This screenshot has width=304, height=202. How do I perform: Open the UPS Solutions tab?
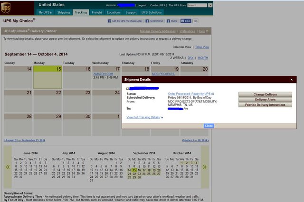click(x=152, y=12)
